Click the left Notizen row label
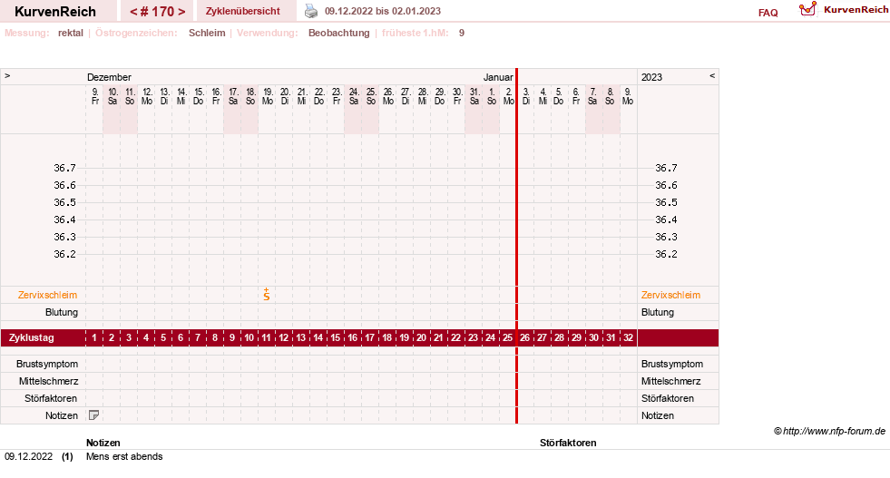The image size is (890, 478). click(62, 415)
